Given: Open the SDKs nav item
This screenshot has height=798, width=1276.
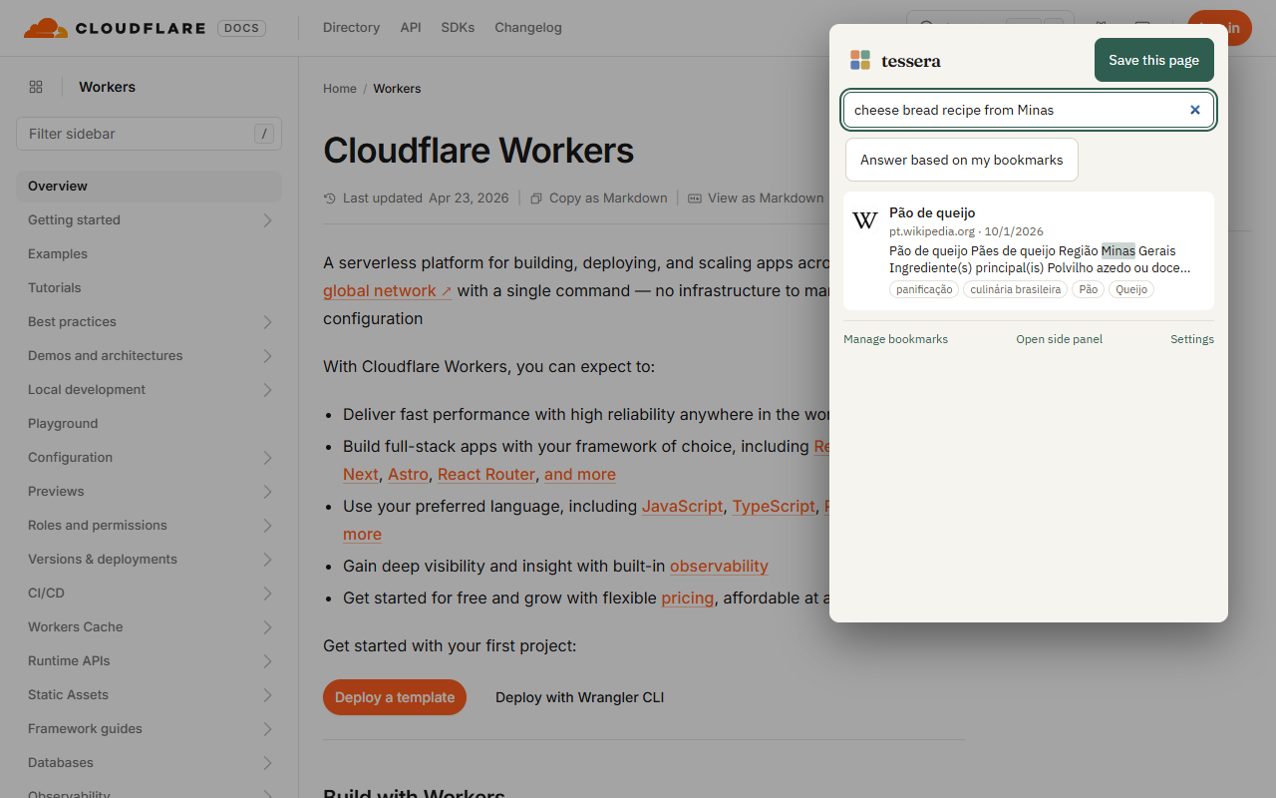Looking at the screenshot, I should [x=458, y=28].
